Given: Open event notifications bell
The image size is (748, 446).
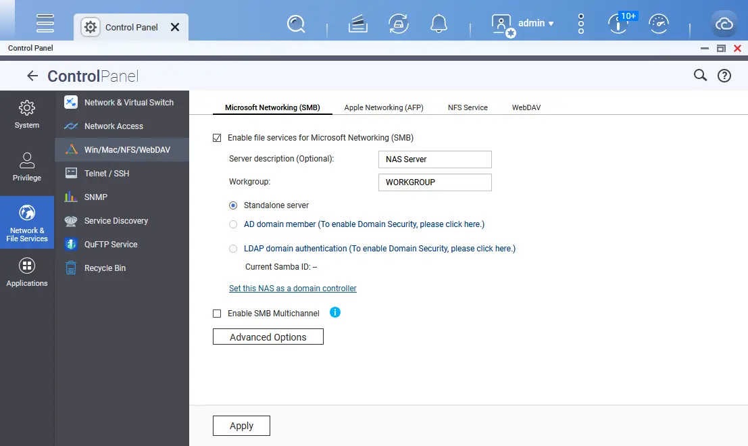Looking at the screenshot, I should tap(439, 24).
